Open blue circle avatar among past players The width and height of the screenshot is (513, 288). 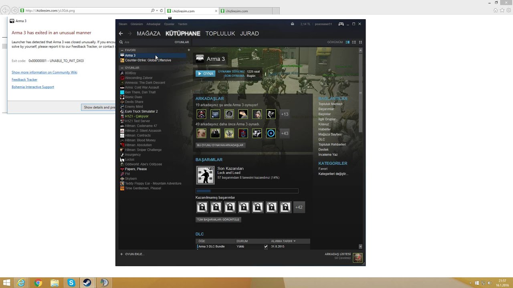pos(271,133)
